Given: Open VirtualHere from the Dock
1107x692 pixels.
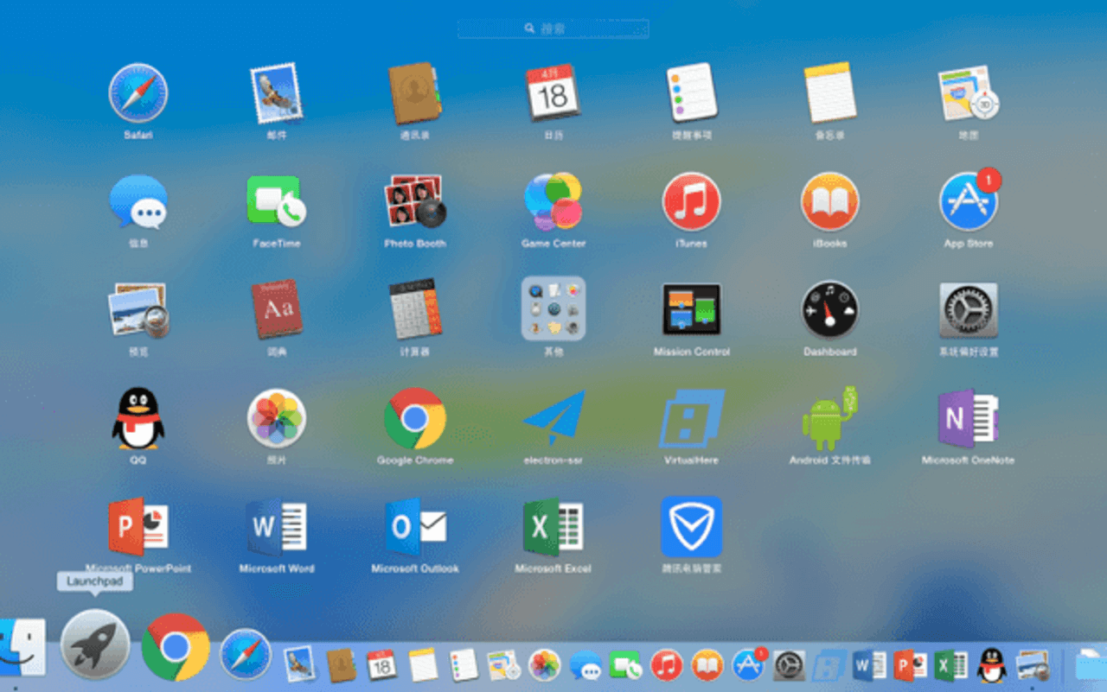Looking at the screenshot, I should coord(829,665).
